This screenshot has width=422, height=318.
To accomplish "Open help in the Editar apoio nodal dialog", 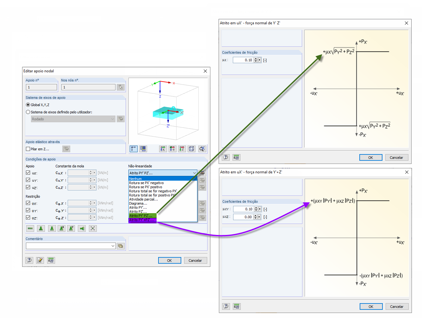I will click(x=29, y=260).
